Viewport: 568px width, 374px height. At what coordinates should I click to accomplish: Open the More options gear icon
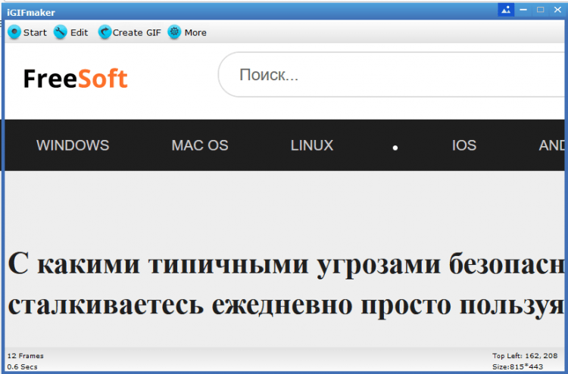click(175, 33)
